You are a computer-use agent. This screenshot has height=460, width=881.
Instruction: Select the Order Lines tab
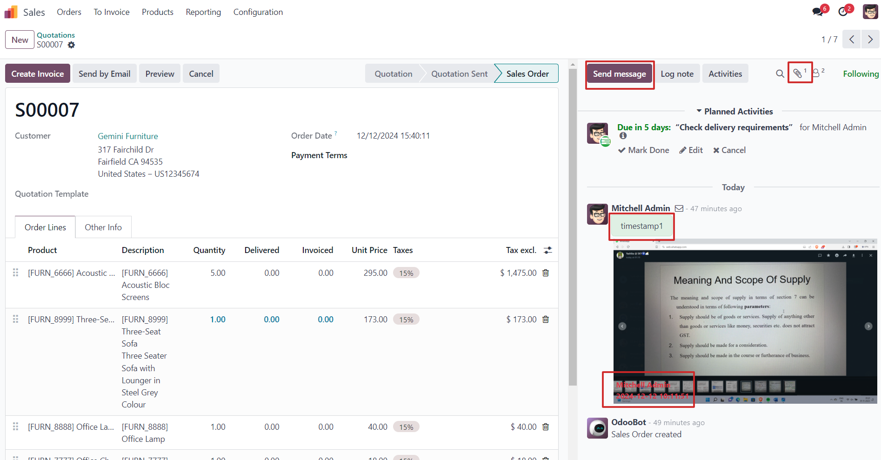(45, 227)
